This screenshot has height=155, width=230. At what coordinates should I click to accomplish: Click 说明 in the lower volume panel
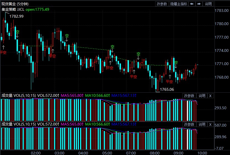202,125
